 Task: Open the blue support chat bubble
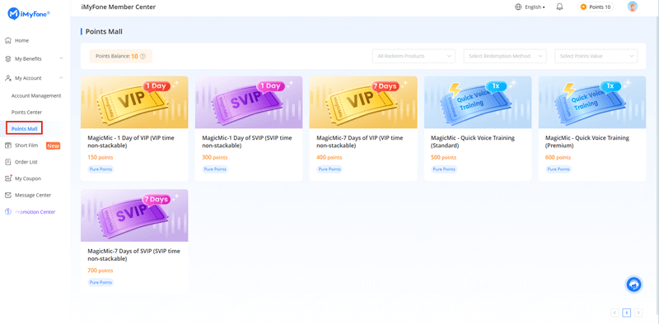coord(633,285)
